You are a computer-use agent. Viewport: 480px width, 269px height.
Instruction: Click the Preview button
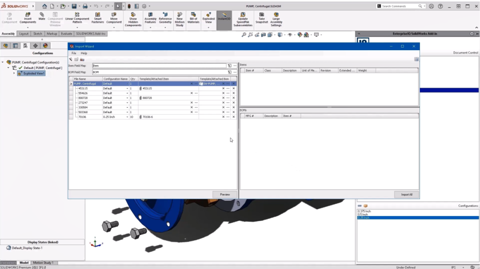coord(225,194)
